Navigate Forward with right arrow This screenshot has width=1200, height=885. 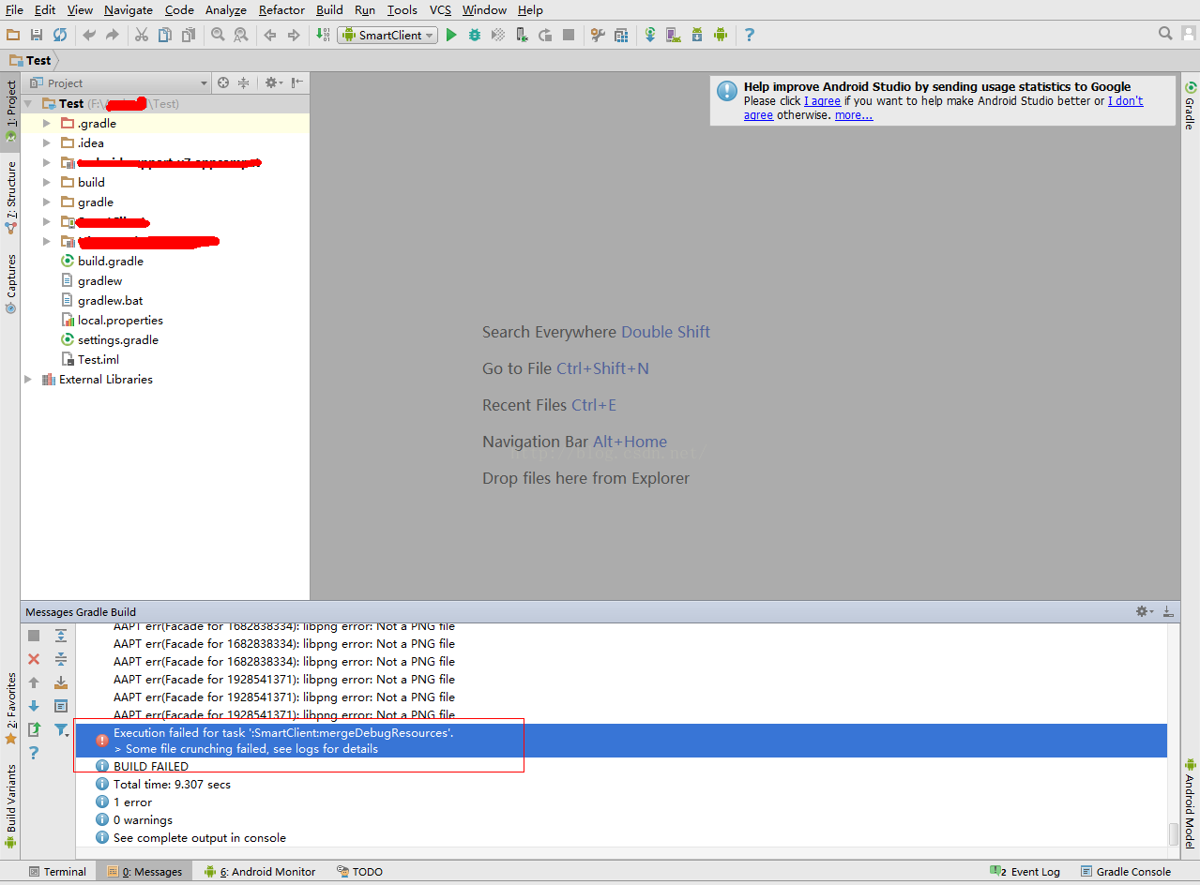point(294,35)
